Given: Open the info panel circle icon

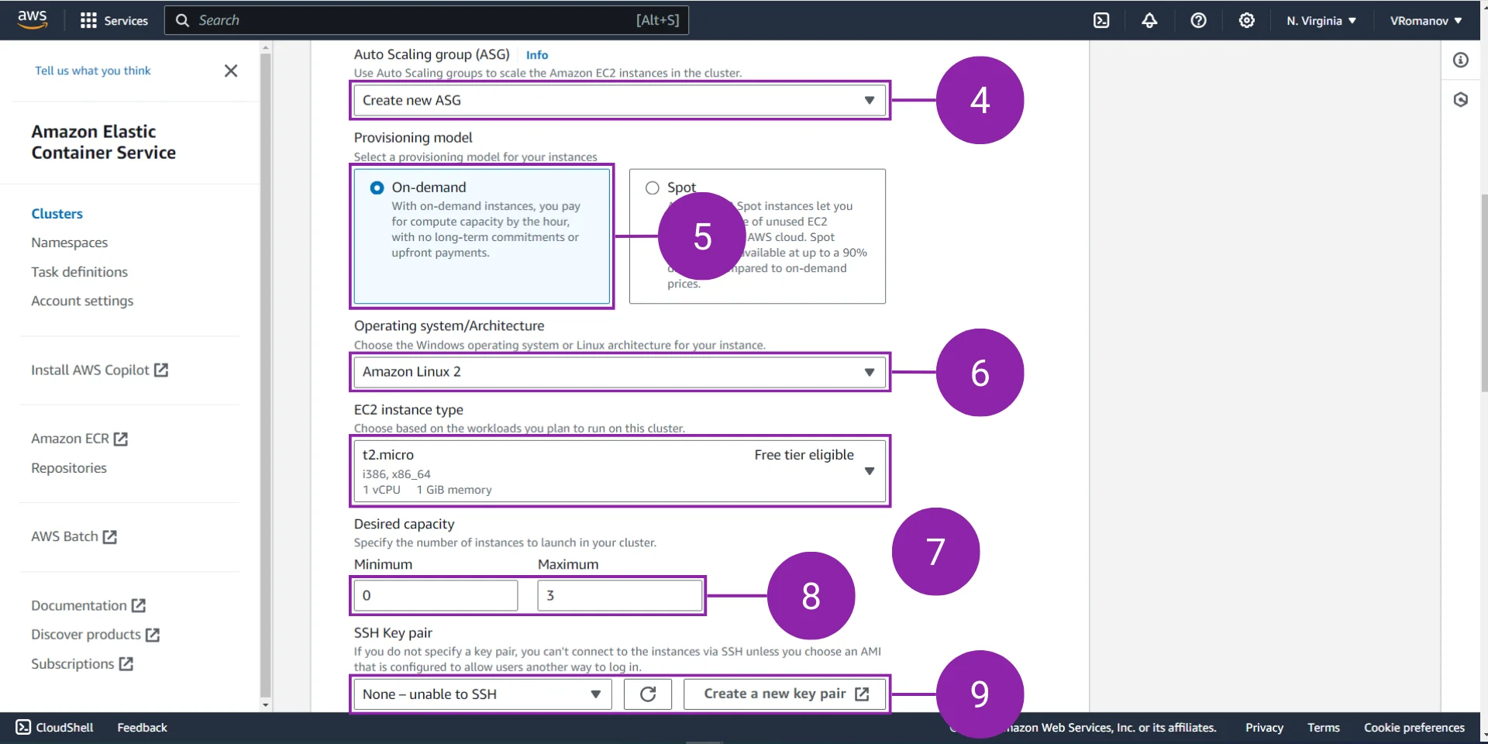Looking at the screenshot, I should [x=1461, y=60].
